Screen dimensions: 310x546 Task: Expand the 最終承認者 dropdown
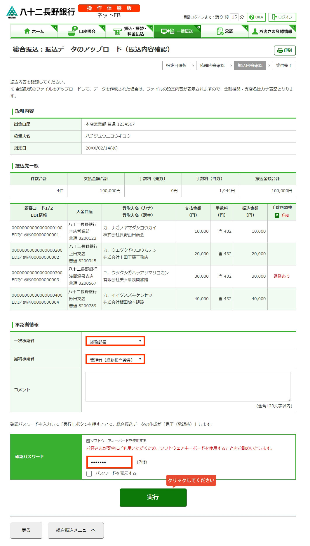(x=115, y=359)
